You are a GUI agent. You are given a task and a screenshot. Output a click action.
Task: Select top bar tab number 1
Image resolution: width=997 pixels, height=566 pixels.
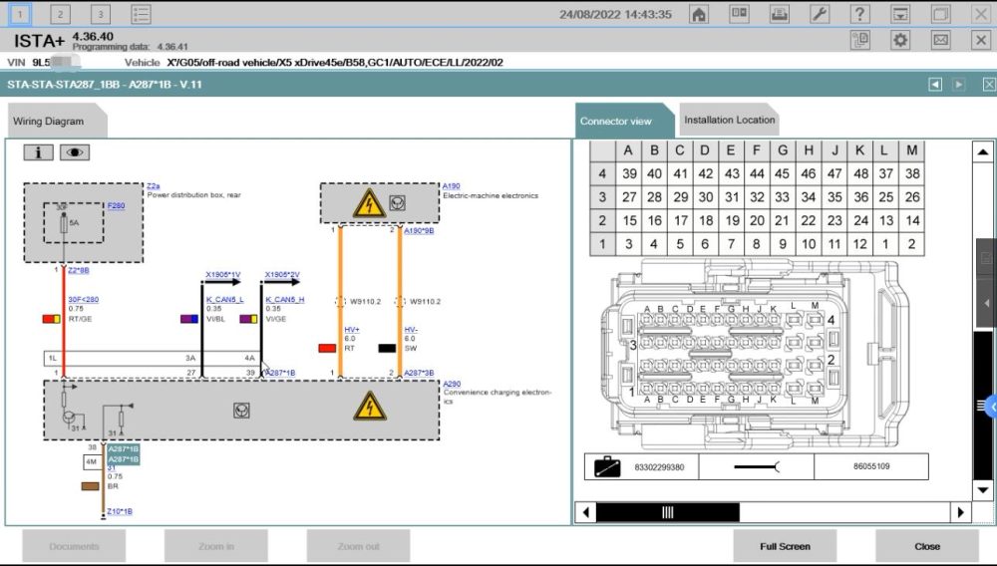click(x=20, y=14)
